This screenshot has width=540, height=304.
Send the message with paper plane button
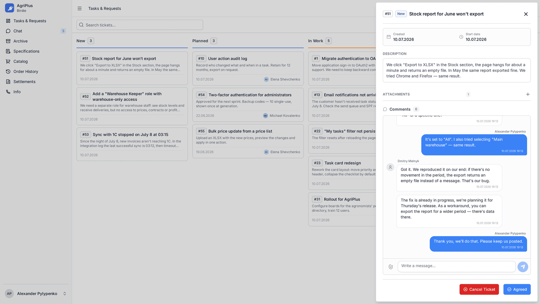523,267
